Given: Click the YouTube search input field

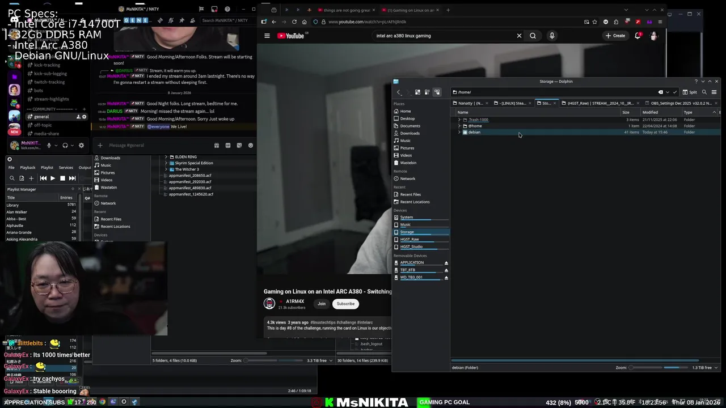Looking at the screenshot, I should point(442,36).
